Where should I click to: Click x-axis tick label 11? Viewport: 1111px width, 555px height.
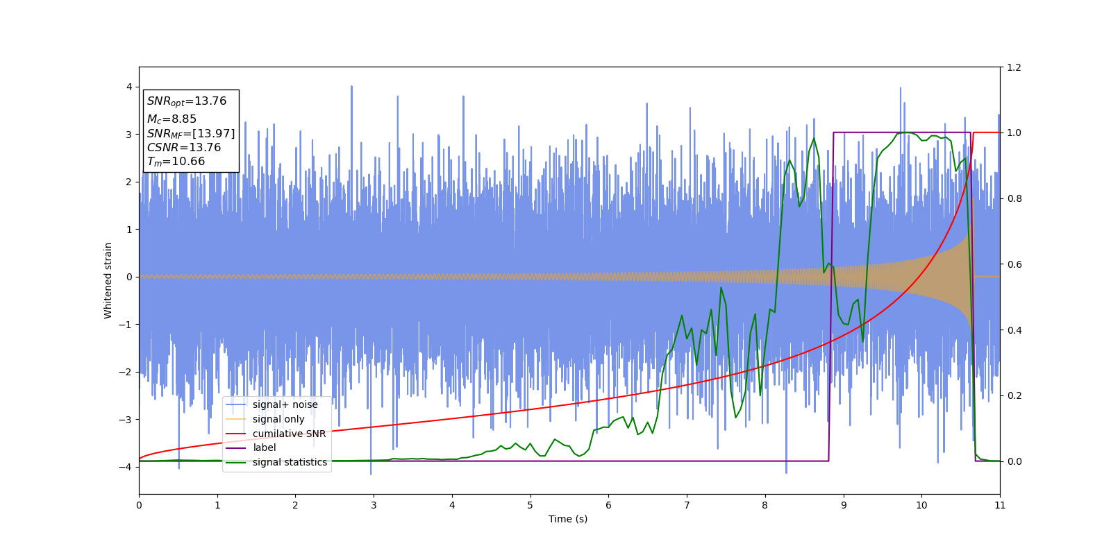pyautogui.click(x=1000, y=505)
